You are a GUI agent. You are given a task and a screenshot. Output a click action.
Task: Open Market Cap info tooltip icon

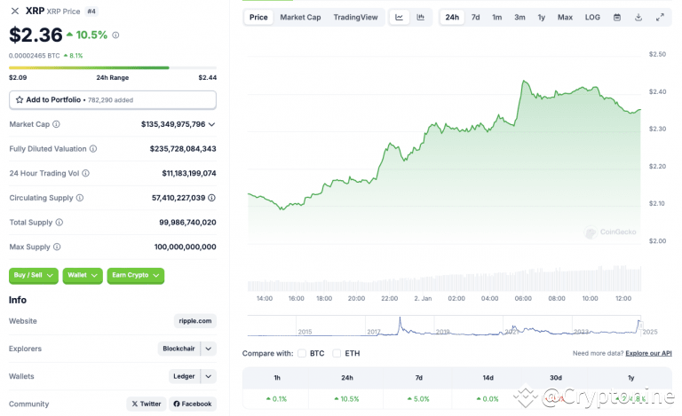pos(57,124)
